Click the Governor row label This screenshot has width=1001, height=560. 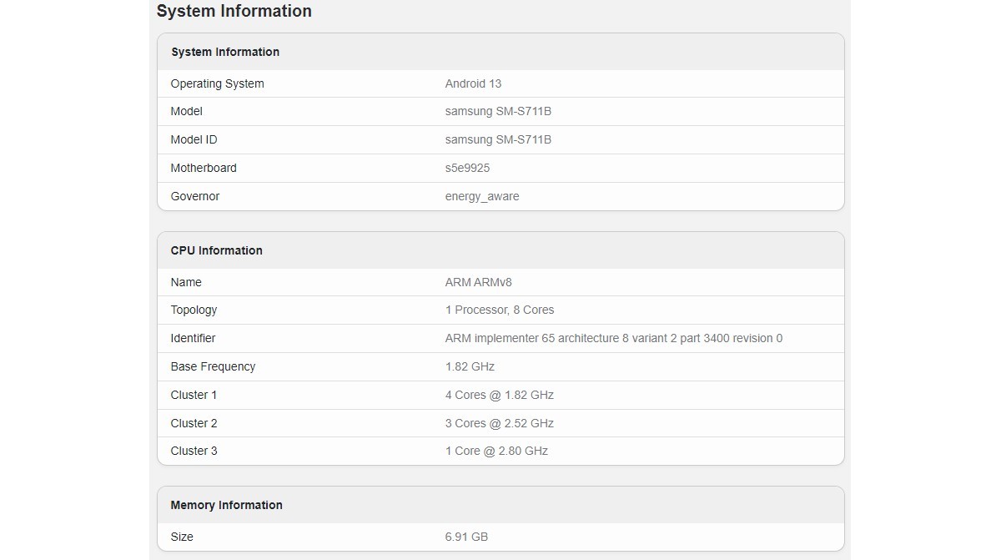pos(194,196)
